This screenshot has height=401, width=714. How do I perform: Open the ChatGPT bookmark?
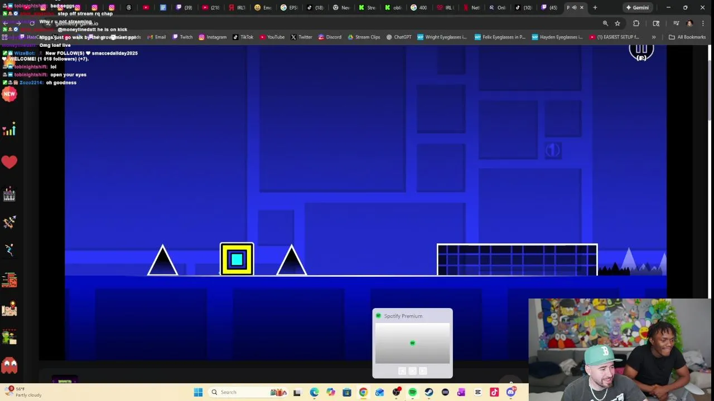(399, 37)
